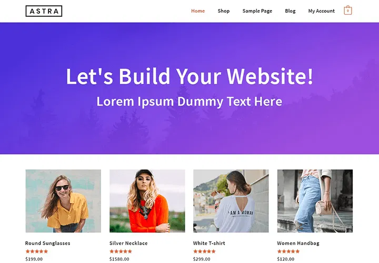
Task: Click the Round Sunglasses title link
Action: tap(47, 243)
